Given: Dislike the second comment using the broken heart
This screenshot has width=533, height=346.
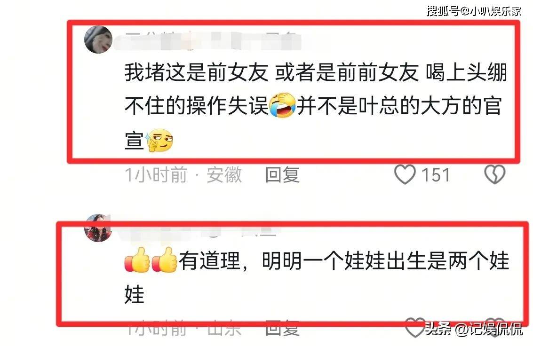Looking at the screenshot, I should (x=496, y=327).
